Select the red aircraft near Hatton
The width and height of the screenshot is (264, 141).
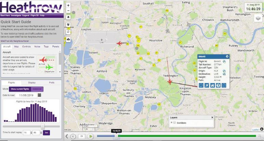119,43
